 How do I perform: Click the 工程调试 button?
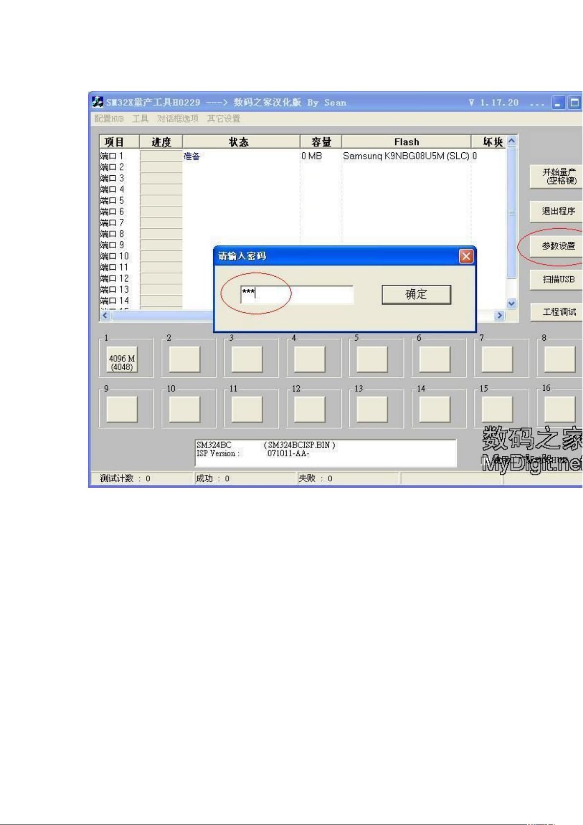click(x=557, y=312)
